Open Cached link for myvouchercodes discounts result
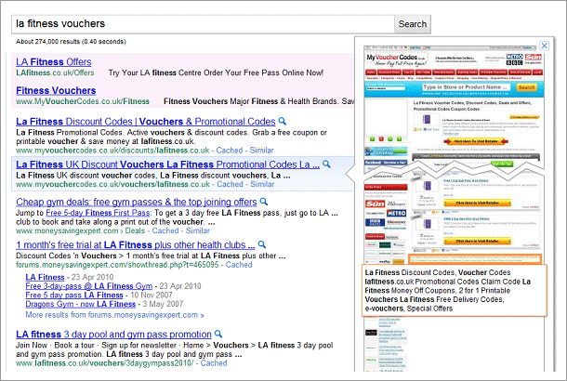The image size is (567, 381). point(230,151)
